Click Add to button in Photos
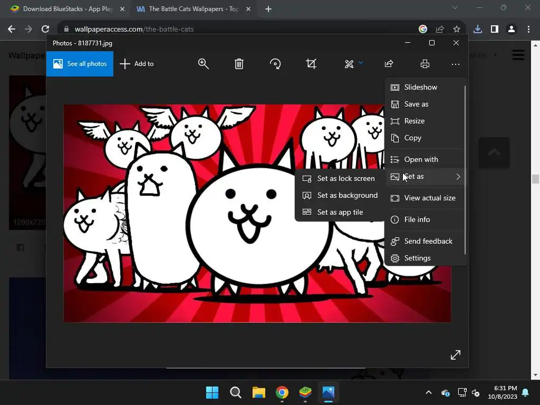The image size is (540, 405). pyautogui.click(x=137, y=64)
